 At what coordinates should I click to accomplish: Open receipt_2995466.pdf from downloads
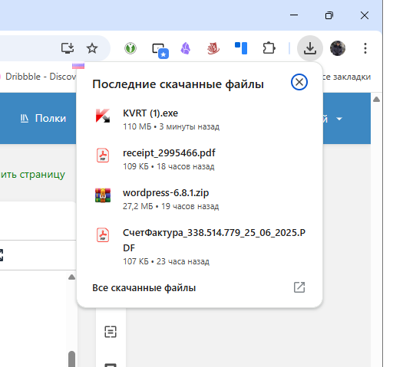tap(200, 159)
